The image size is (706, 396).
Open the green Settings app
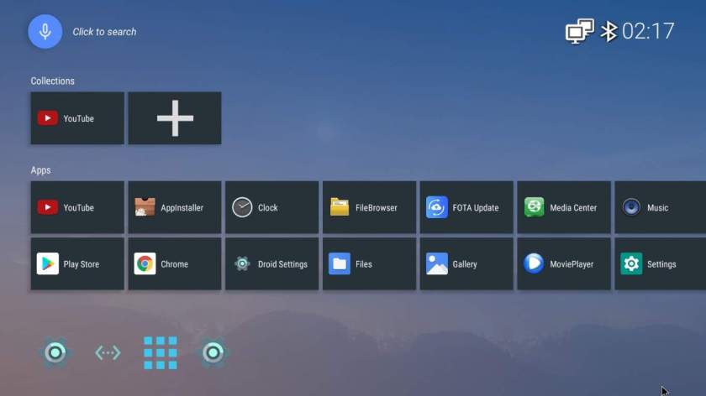tap(660, 263)
